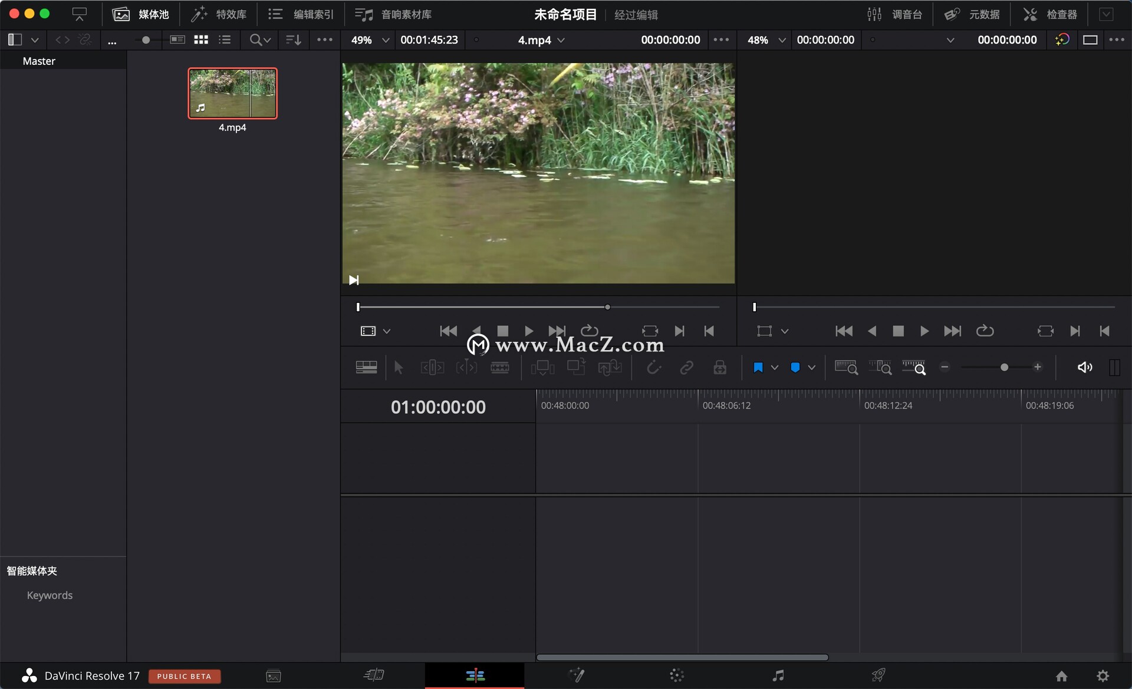Open the Fairlight music note page
This screenshot has height=689, width=1132.
tap(778, 675)
